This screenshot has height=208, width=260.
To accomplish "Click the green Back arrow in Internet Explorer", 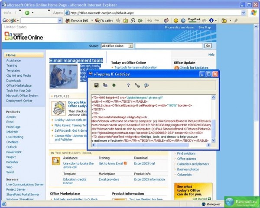I will pos(27,13).
